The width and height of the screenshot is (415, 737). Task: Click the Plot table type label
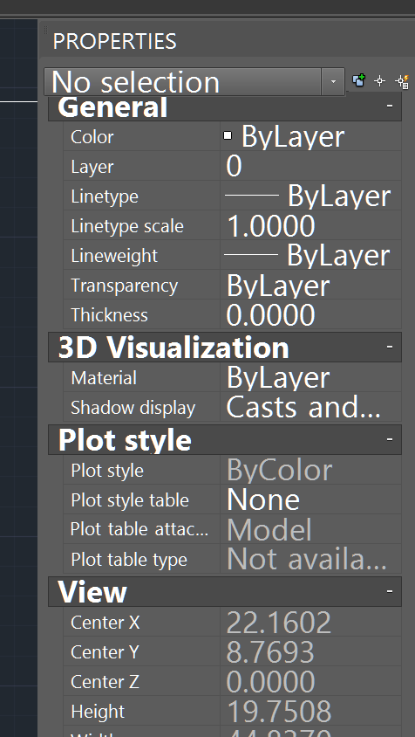coord(129,560)
